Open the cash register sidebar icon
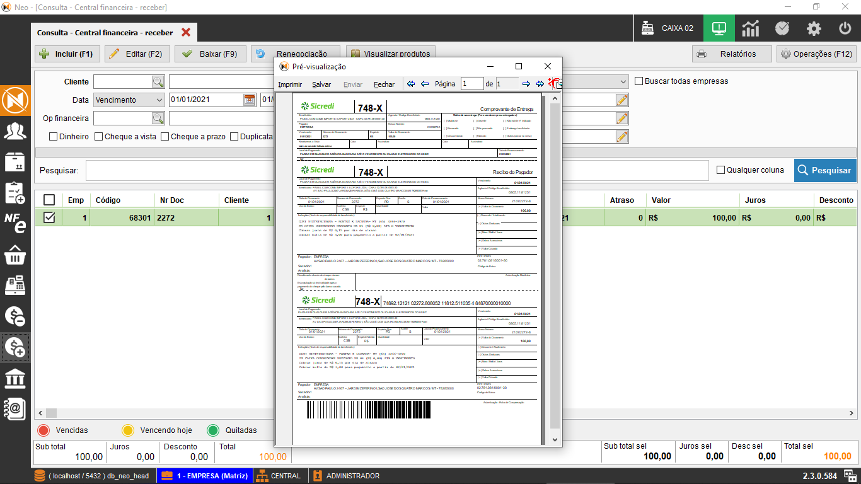 point(14,285)
